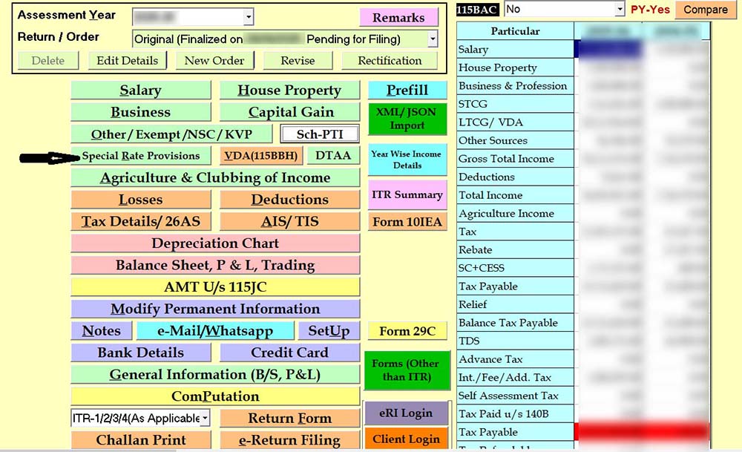Show Year Wise Income Details
The height and width of the screenshot is (452, 742).
407,160
